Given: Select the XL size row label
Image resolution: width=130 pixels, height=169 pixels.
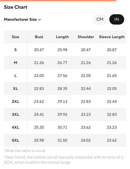Looking at the screenshot, I should [x=16, y=89].
